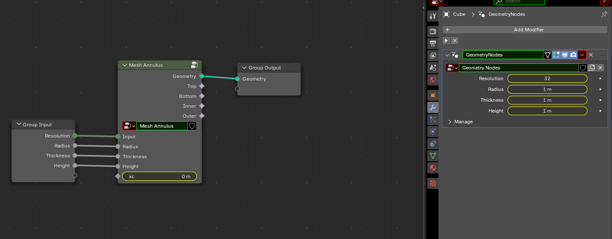Toggle modifier viewport display
Screen dimensions: 612x239
click(x=565, y=55)
